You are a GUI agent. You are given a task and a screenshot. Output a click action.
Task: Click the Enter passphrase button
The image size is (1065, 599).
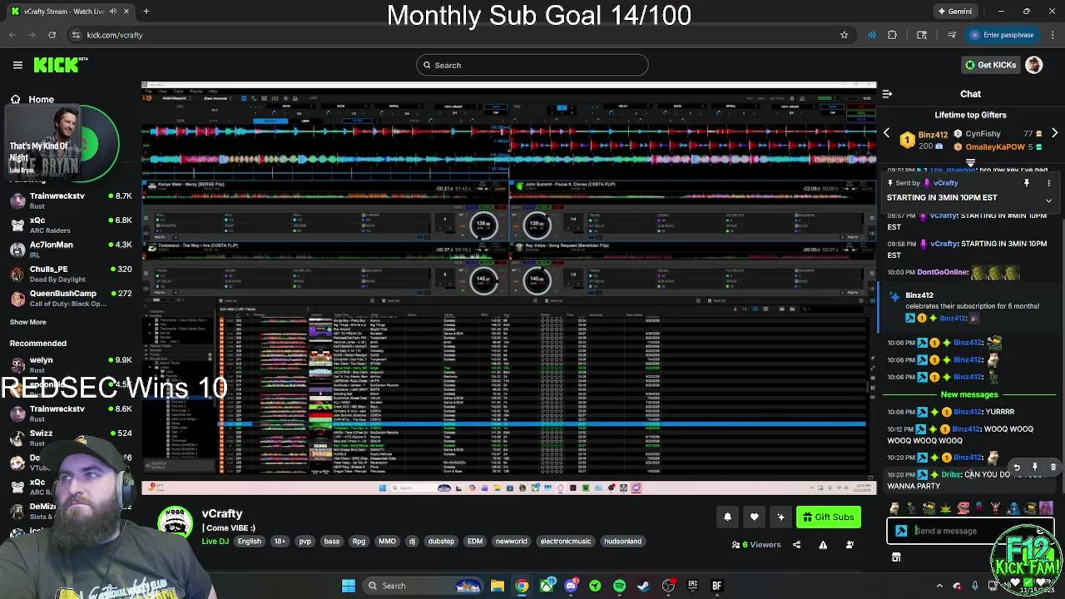1003,35
